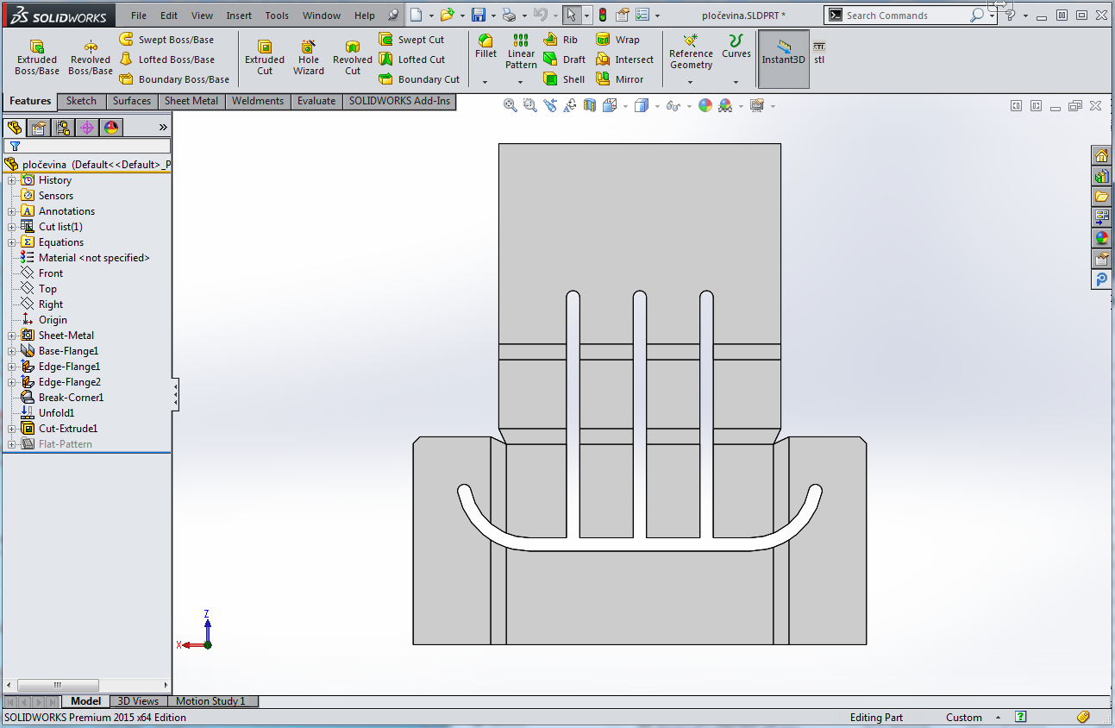Open the ConfigurationManager panel tab
The width and height of the screenshot is (1115, 728).
click(x=63, y=128)
